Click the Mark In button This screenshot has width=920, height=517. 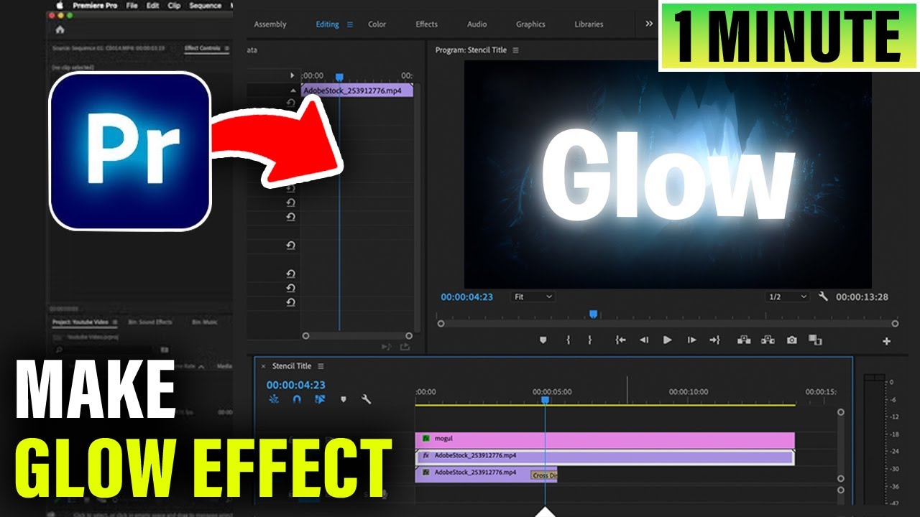point(568,340)
